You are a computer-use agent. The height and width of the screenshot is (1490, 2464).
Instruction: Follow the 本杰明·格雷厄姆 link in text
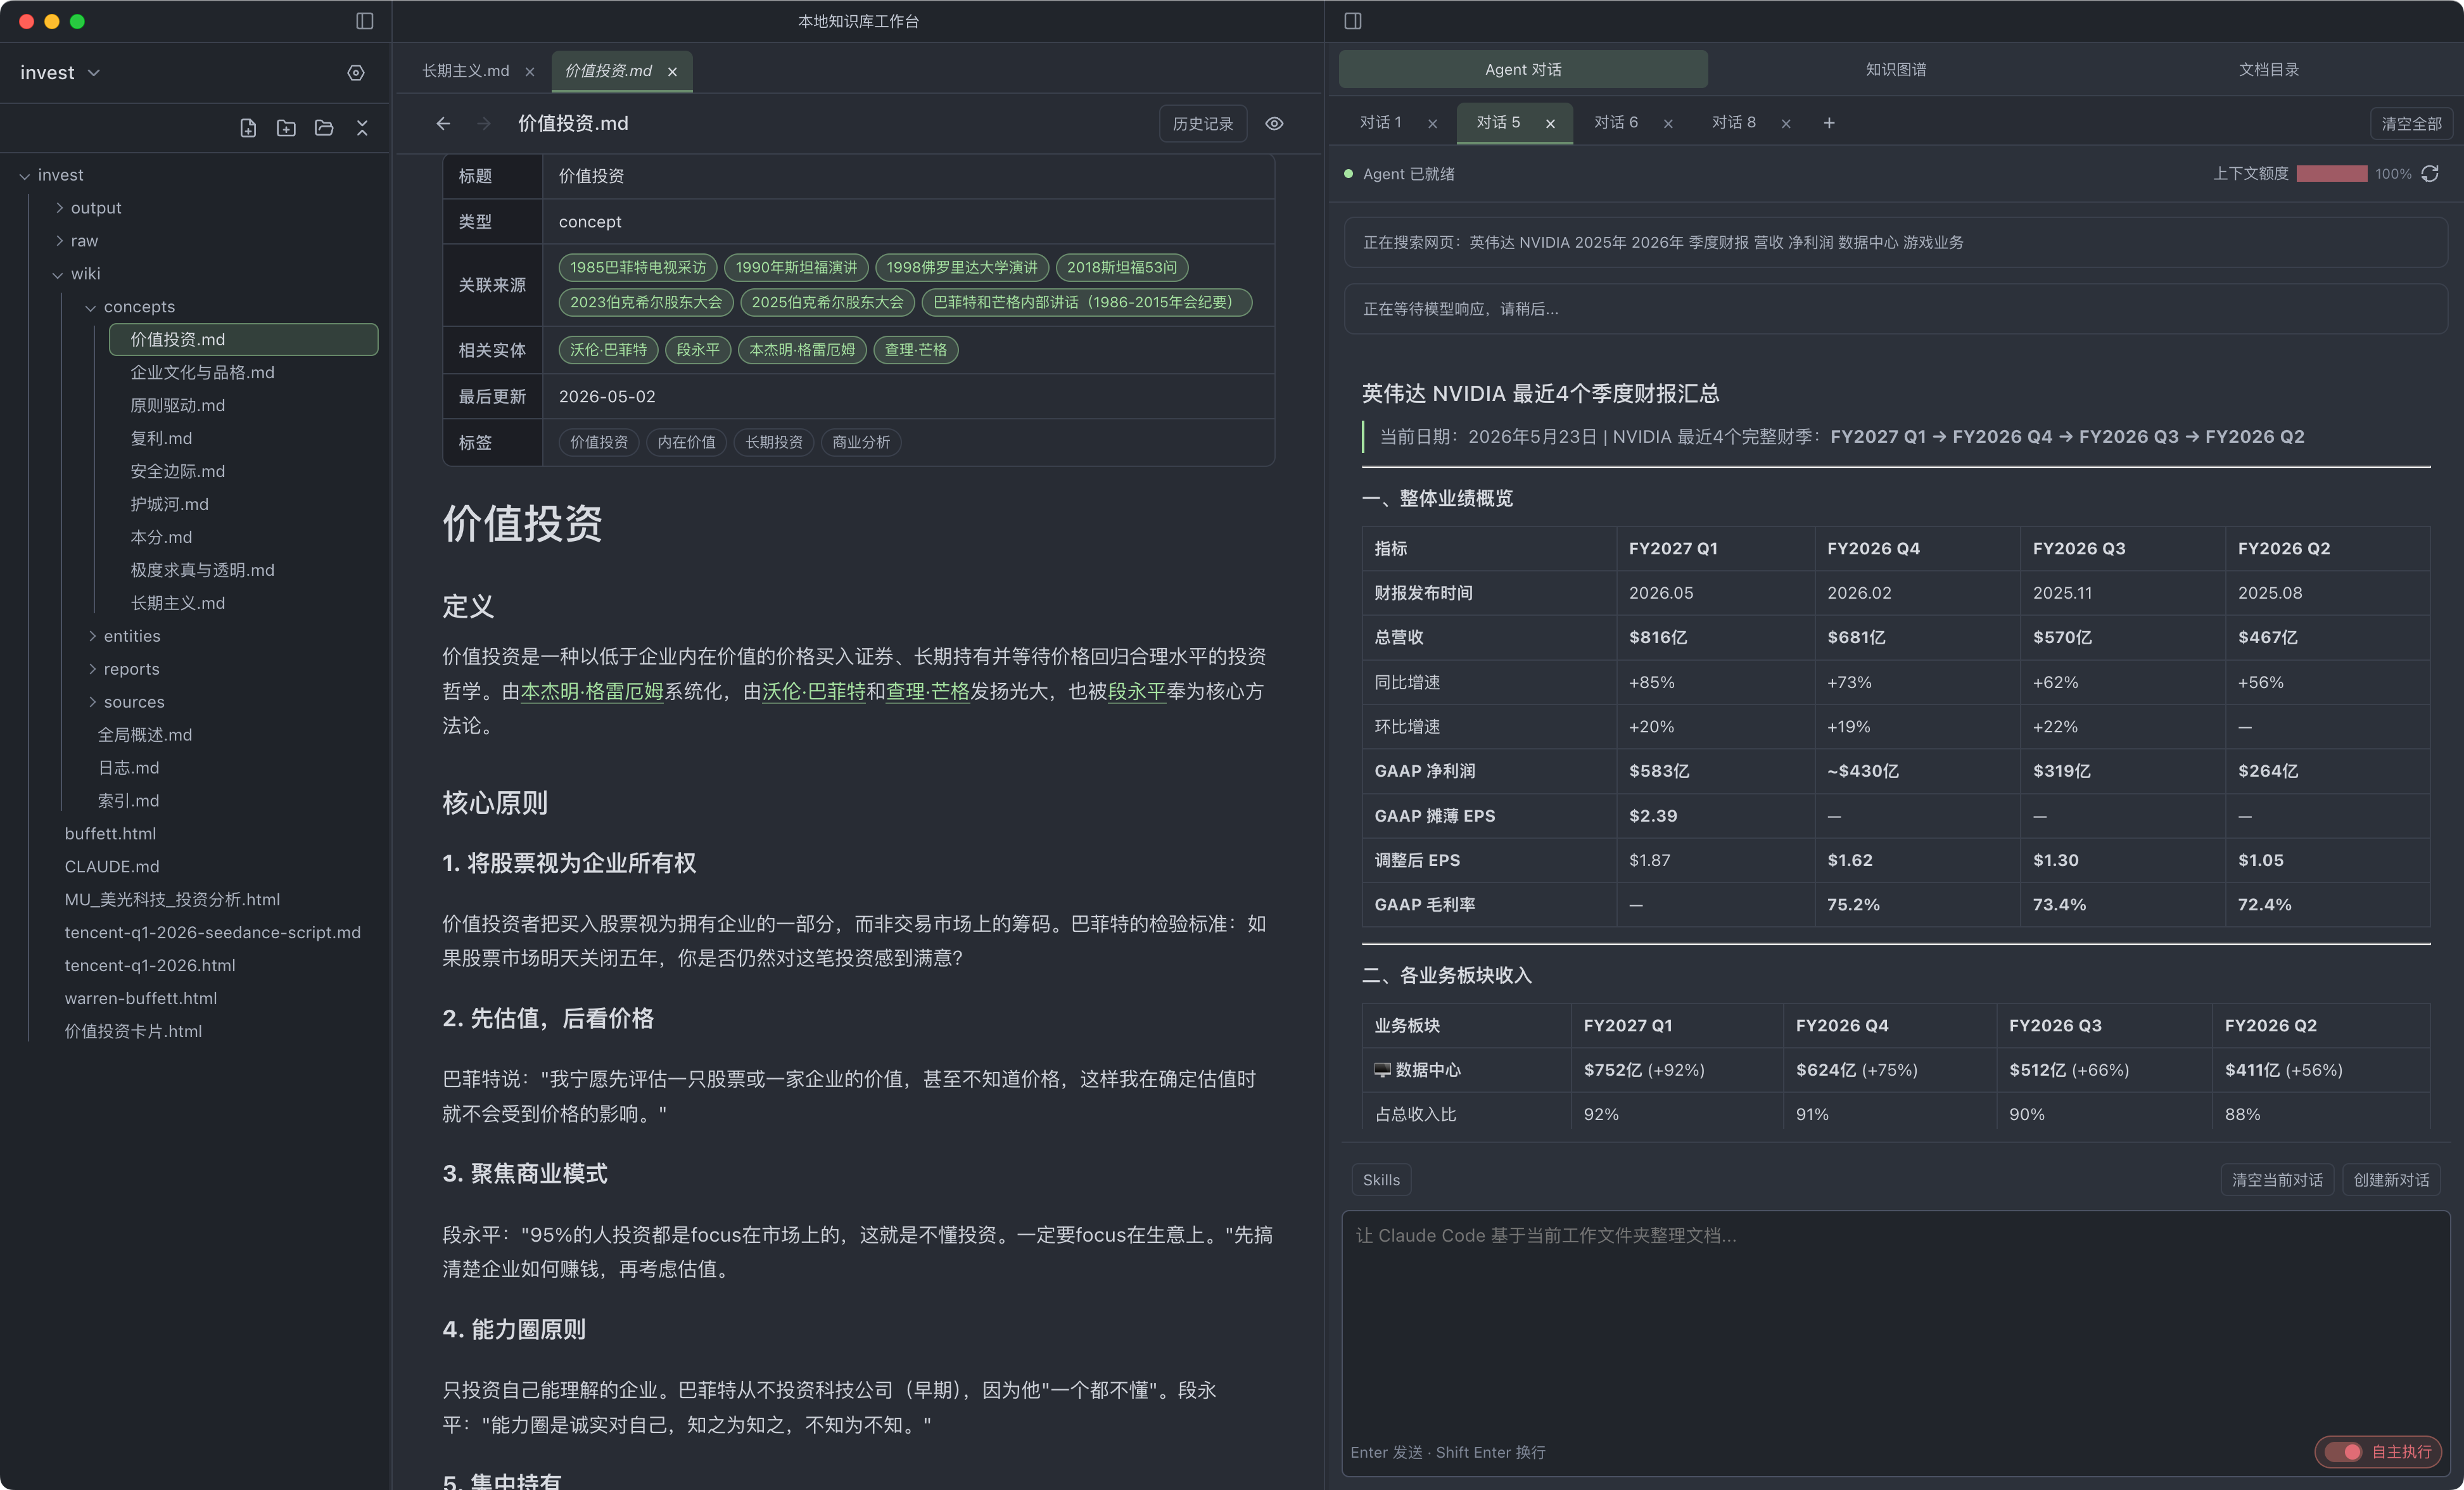(592, 691)
